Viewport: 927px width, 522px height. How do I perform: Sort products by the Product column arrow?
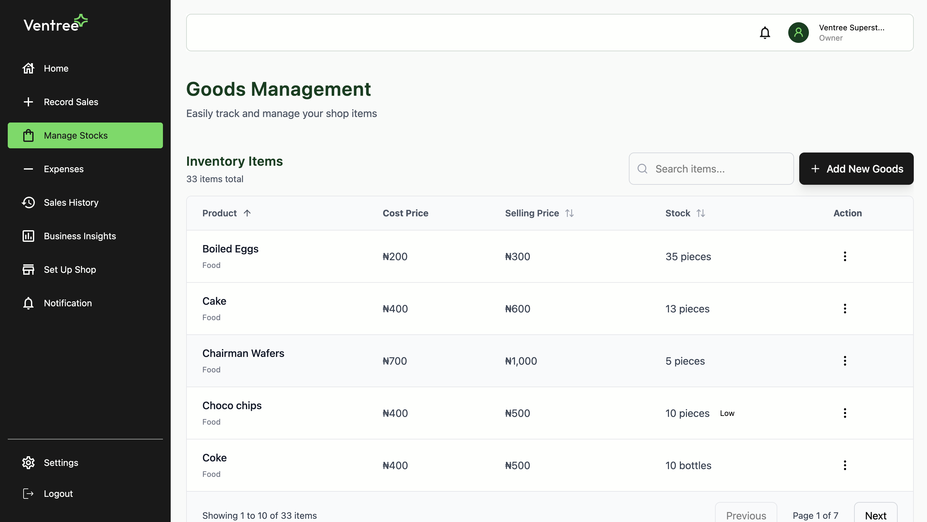pos(248,213)
